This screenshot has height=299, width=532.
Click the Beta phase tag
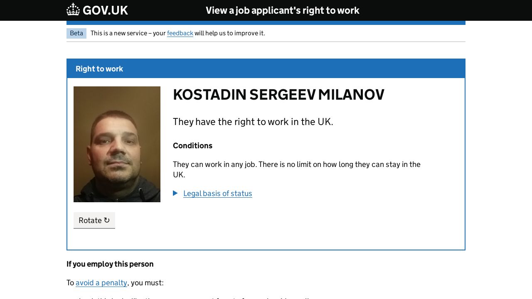pyautogui.click(x=76, y=33)
